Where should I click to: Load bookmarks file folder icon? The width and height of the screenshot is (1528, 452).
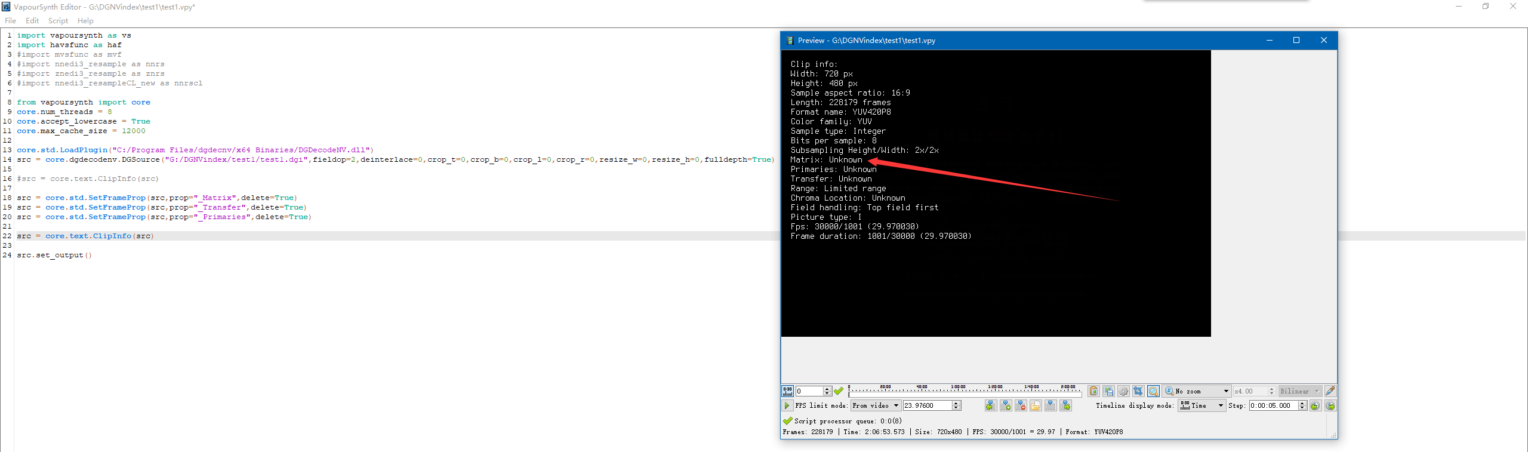[1036, 405]
